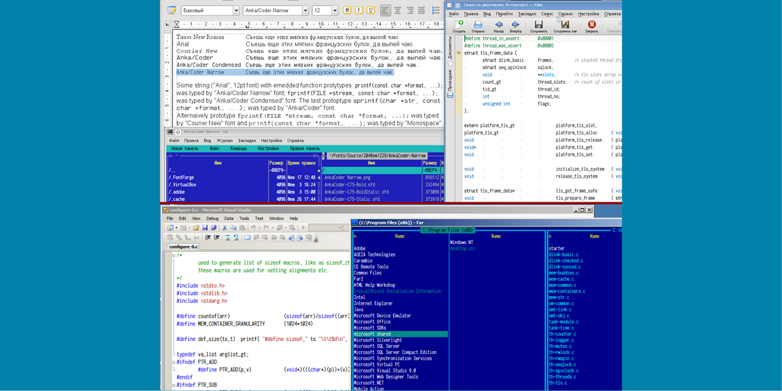This screenshot has width=782, height=391.
Task: Open Visual Studio's Debug menu
Action: click(212, 218)
